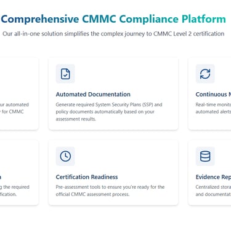Viewport: 231px width, 225px height.
Task: Click the word Compliance in the main heading
Action: 149,19
